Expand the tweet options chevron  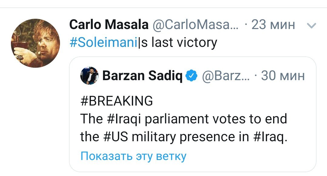311,26
